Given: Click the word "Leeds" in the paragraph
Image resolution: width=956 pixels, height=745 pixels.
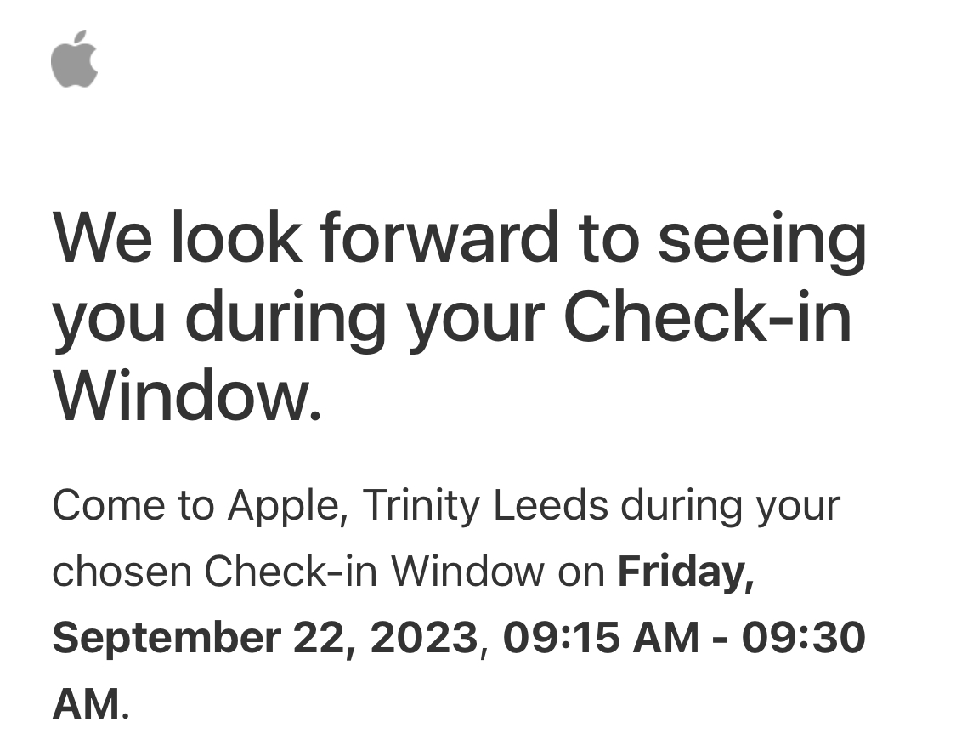Looking at the screenshot, I should tap(551, 507).
